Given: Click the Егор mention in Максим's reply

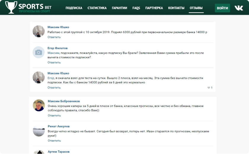Looking at the screenshot, I should (51, 78).
